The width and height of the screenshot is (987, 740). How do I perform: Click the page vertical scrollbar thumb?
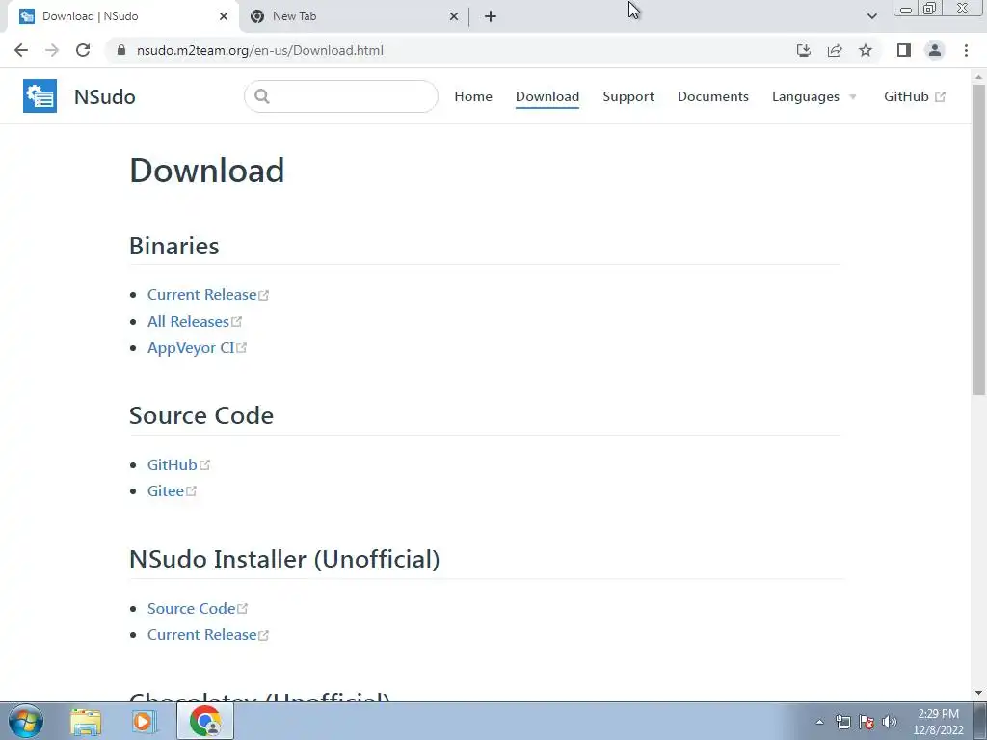tap(978, 239)
